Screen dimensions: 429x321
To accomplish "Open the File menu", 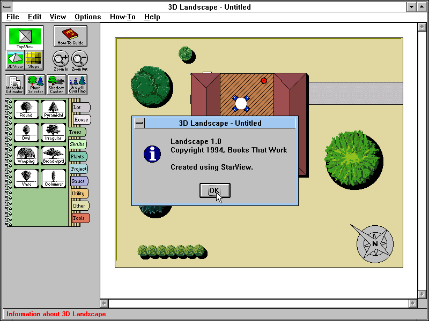I will tap(13, 17).
